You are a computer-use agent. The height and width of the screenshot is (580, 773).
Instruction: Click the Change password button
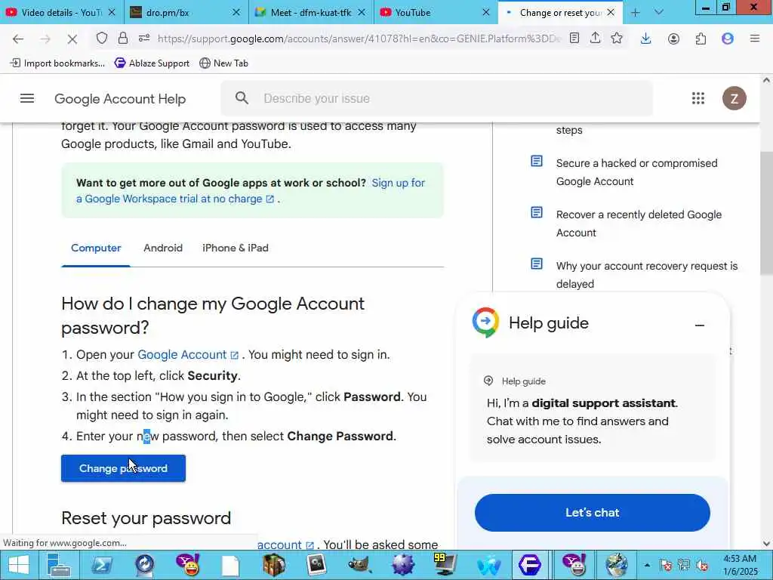(123, 468)
